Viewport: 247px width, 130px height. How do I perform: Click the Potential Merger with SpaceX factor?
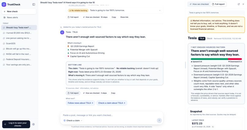[x=82, y=49]
